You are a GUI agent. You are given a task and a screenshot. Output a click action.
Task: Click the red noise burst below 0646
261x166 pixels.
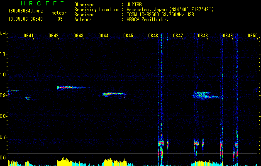click(x=161, y=144)
